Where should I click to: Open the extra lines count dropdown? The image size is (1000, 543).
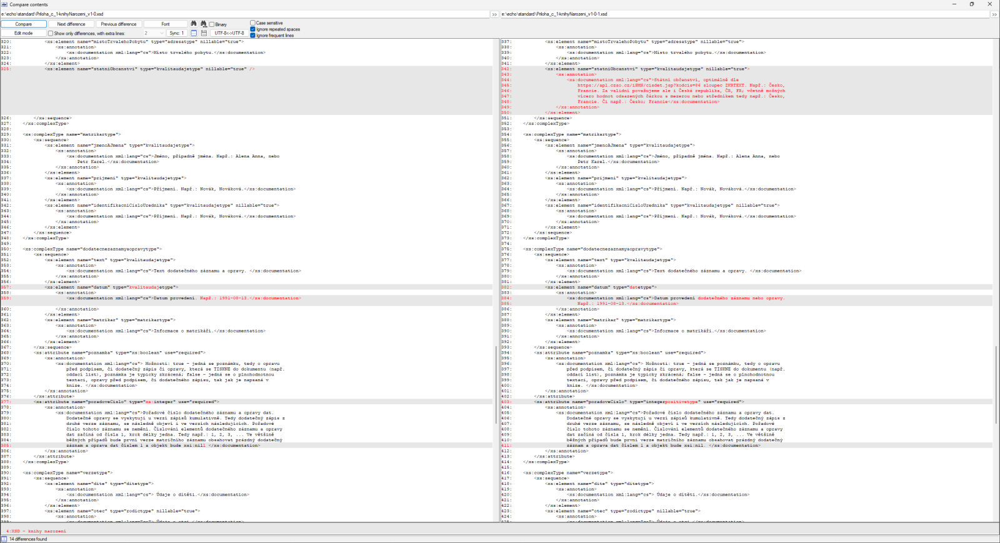click(x=154, y=33)
